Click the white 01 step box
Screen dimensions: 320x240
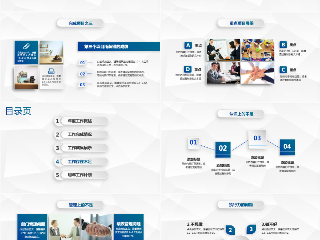(194, 143)
